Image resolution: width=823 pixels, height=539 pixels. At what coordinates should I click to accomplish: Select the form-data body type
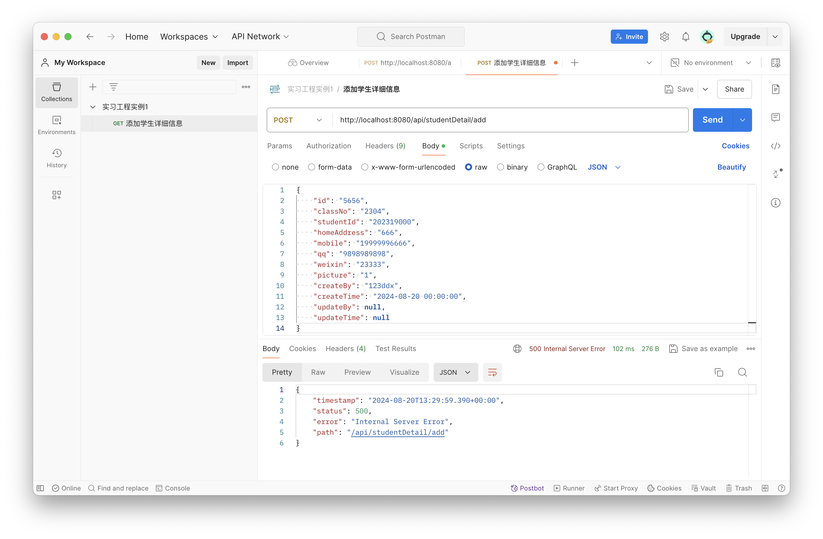311,167
